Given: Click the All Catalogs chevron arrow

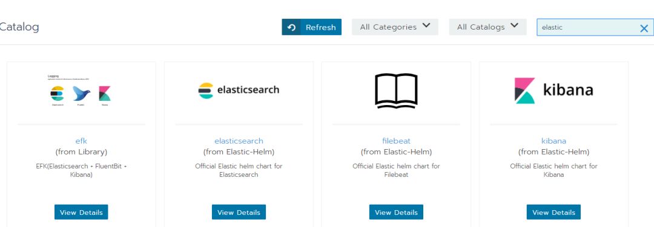Looking at the screenshot, I should (x=514, y=26).
